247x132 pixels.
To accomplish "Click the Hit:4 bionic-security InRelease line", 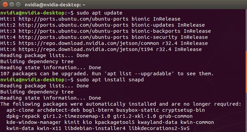I will [x=104, y=37].
